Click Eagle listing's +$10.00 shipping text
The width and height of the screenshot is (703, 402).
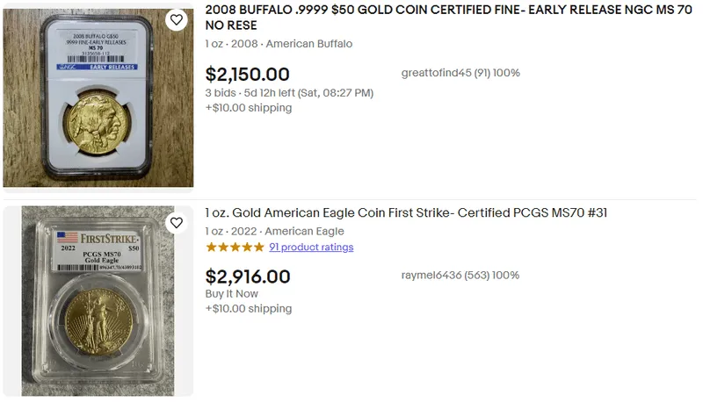(x=249, y=309)
